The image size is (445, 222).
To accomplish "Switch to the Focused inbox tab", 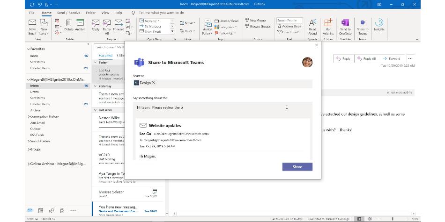I will (105, 56).
